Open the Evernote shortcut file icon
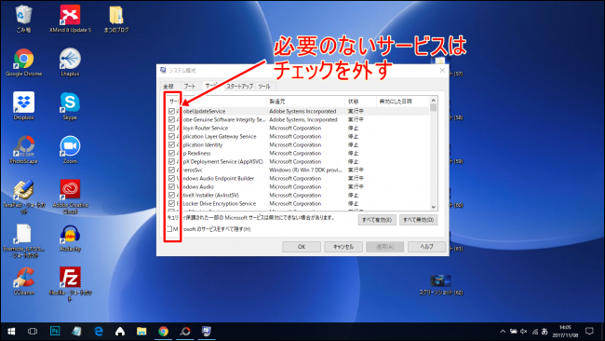Image resolution: width=605 pixels, height=341 pixels. click(x=24, y=240)
